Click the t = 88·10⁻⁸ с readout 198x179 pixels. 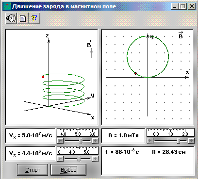(x=122, y=152)
